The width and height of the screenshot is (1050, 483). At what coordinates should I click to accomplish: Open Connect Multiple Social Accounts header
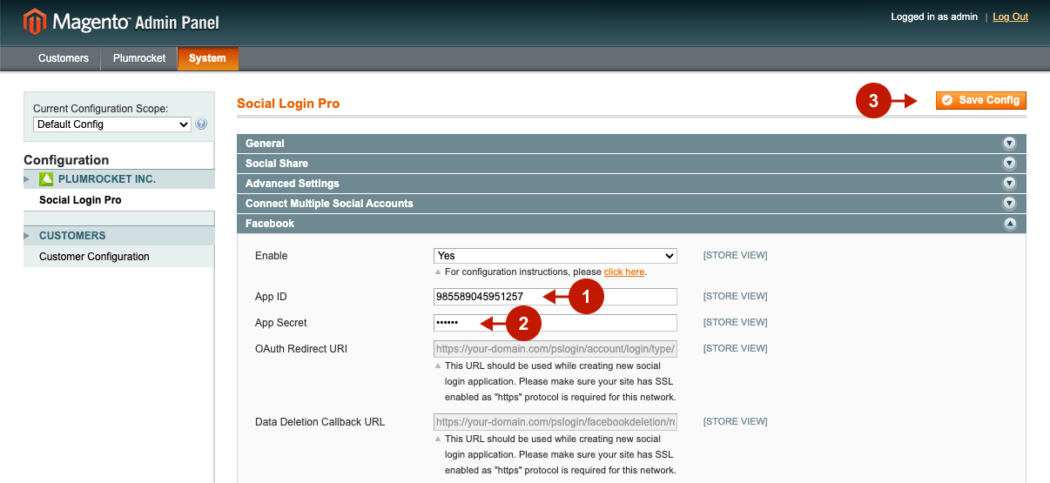(x=631, y=204)
